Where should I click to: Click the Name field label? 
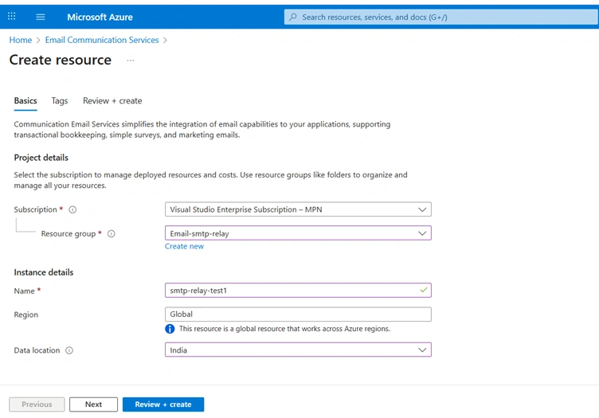click(x=25, y=291)
